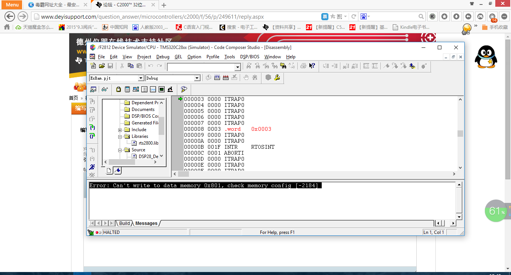This screenshot has width=511, height=275.
Task: Switch to Bookmarks tab in project panel
Action: [x=117, y=171]
